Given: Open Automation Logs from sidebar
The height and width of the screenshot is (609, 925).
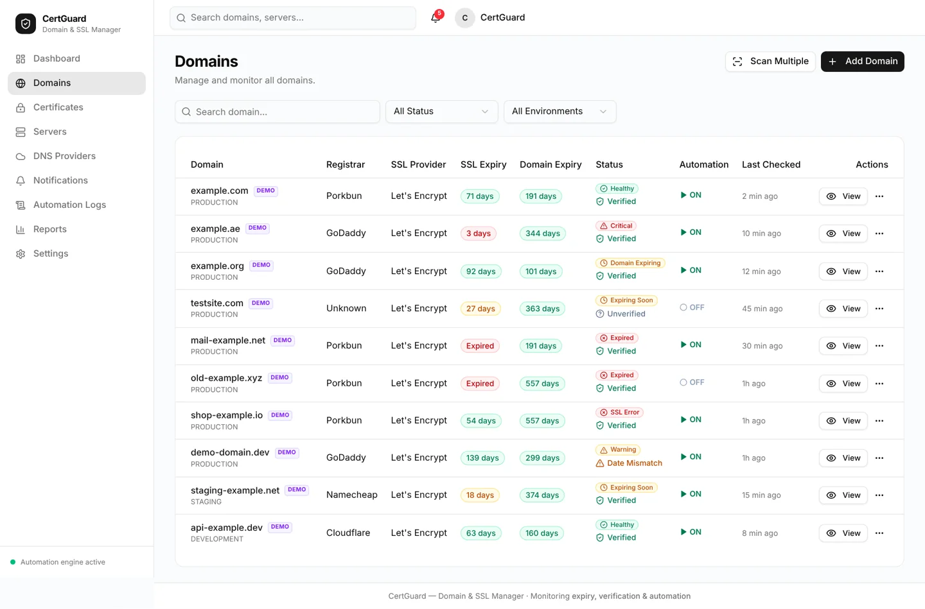Looking at the screenshot, I should 76,205.
